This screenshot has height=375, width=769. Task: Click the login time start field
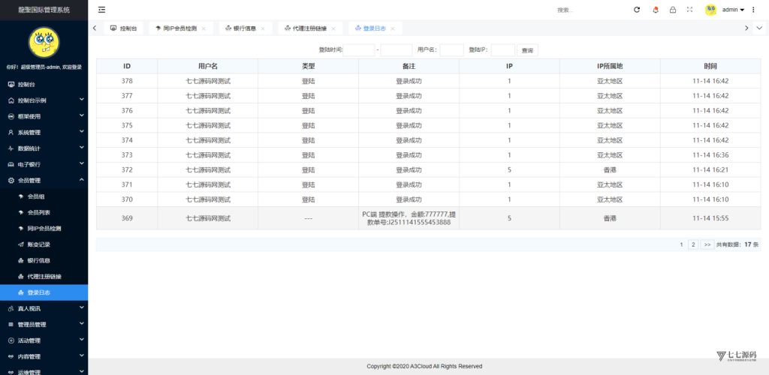[x=359, y=50]
